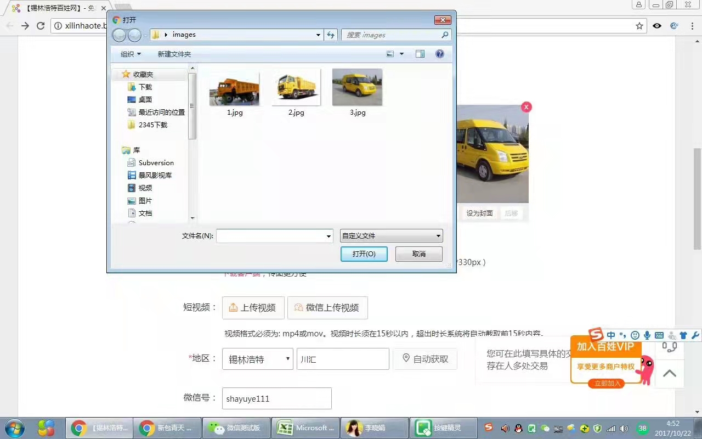The image size is (702, 439).
Task: Click the back arrow in the Open dialog
Action: (x=119, y=35)
